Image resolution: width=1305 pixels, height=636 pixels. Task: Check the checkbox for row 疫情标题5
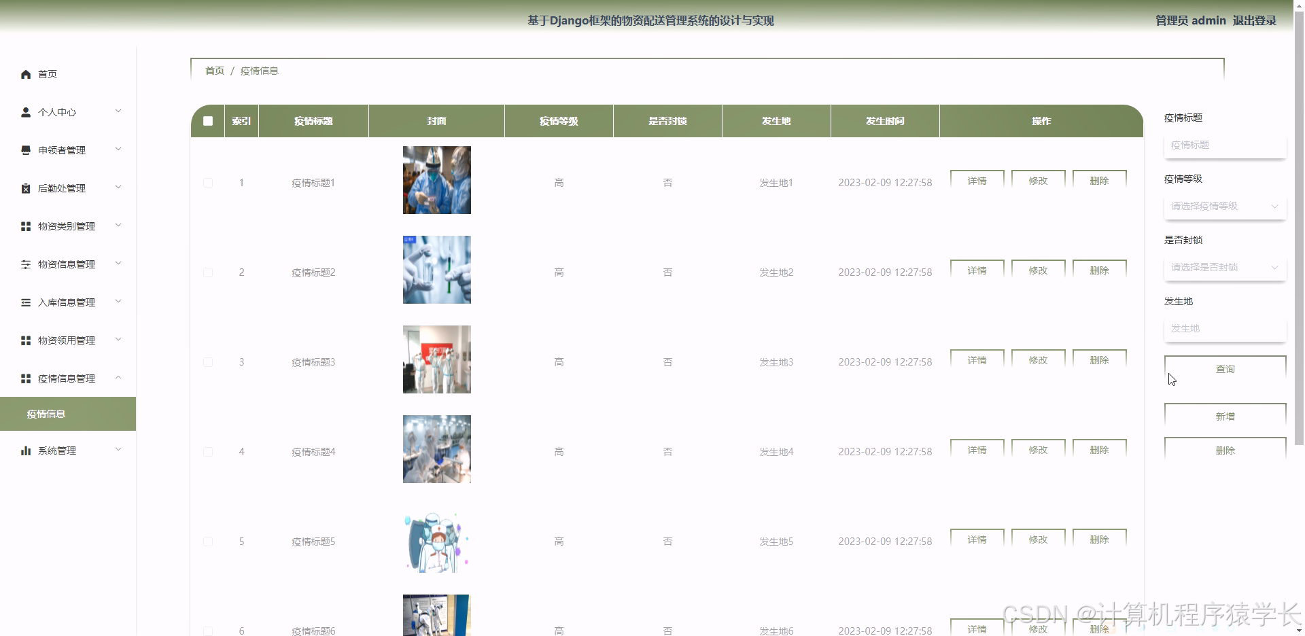pos(208,542)
